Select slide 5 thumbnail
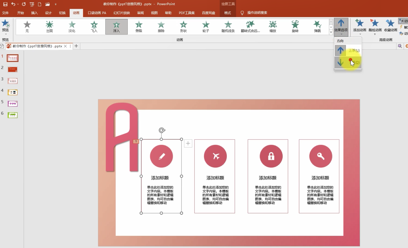The width and height of the screenshot is (408, 248). [13, 104]
